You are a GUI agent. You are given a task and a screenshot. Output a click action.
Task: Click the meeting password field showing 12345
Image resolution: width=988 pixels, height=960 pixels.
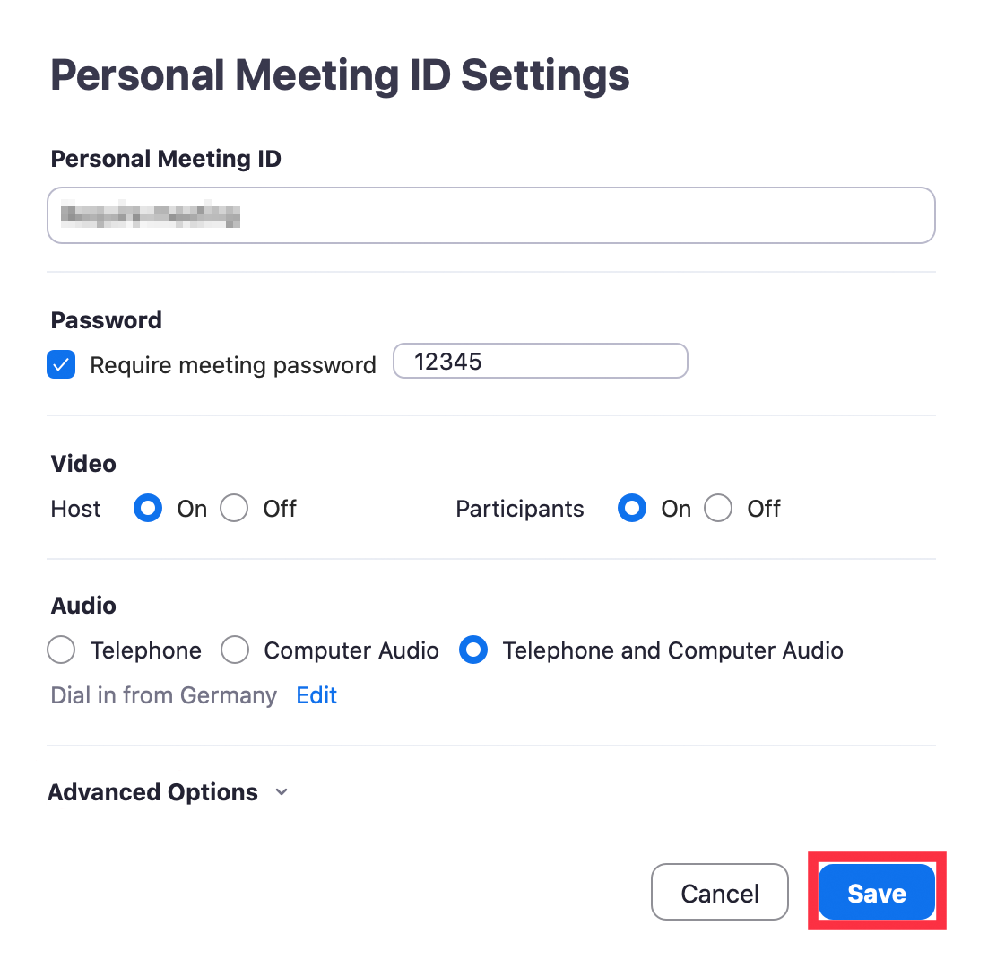(x=540, y=362)
